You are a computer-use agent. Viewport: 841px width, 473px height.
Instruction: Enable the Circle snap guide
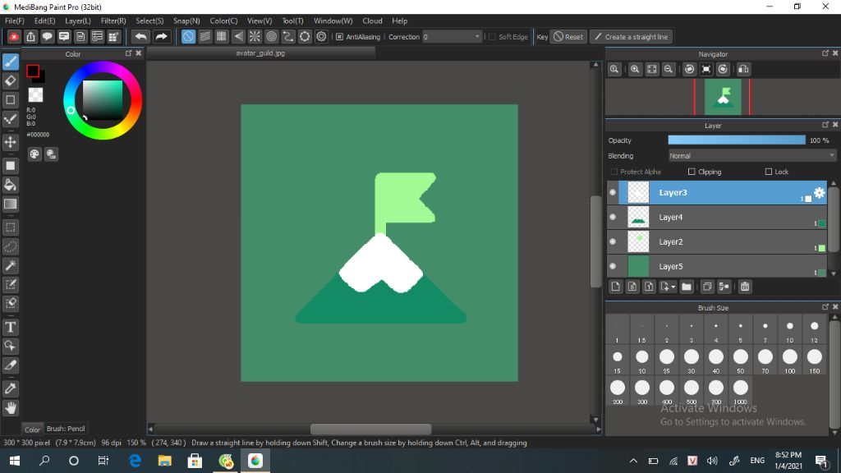tap(271, 37)
